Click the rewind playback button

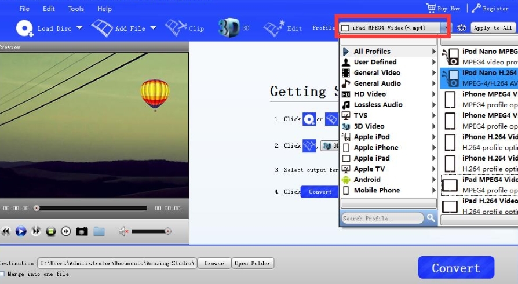6,231
